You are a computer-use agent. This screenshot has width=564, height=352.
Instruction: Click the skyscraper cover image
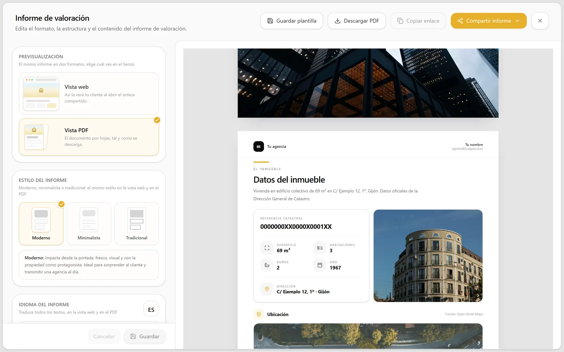(x=368, y=83)
